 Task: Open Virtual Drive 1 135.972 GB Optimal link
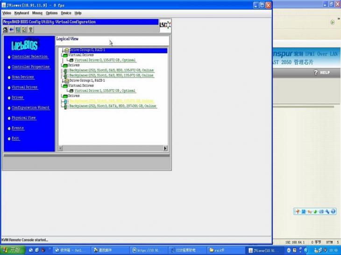tap(105, 91)
